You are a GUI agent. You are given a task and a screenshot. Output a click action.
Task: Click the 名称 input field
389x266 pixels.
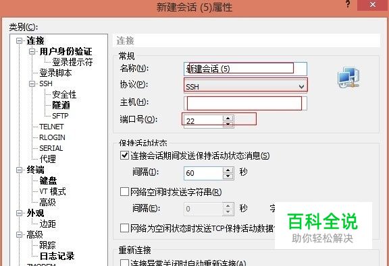[245, 69]
